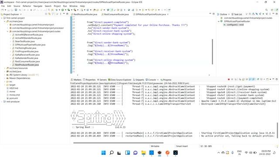Minimize the Project Explorer view
The width and height of the screenshot is (279, 157).
(x=64, y=14)
